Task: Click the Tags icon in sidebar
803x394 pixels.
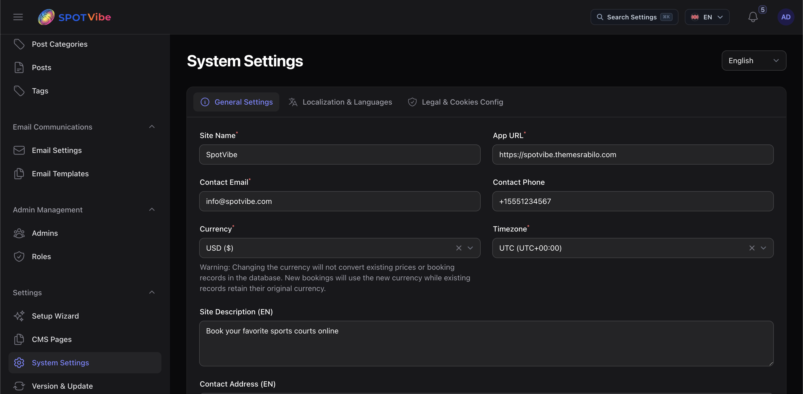Action: [x=19, y=91]
